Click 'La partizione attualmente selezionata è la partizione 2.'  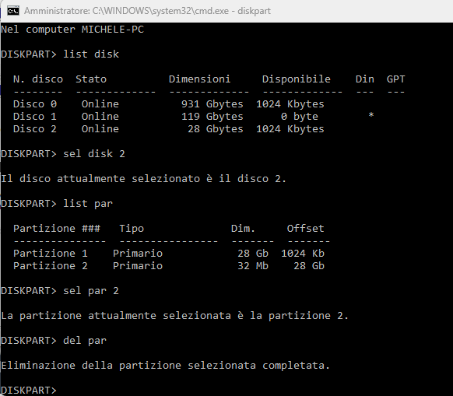tap(175, 315)
